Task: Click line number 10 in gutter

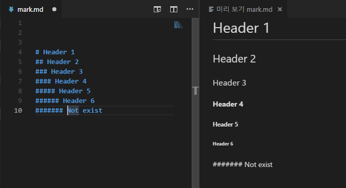Action: (18, 110)
